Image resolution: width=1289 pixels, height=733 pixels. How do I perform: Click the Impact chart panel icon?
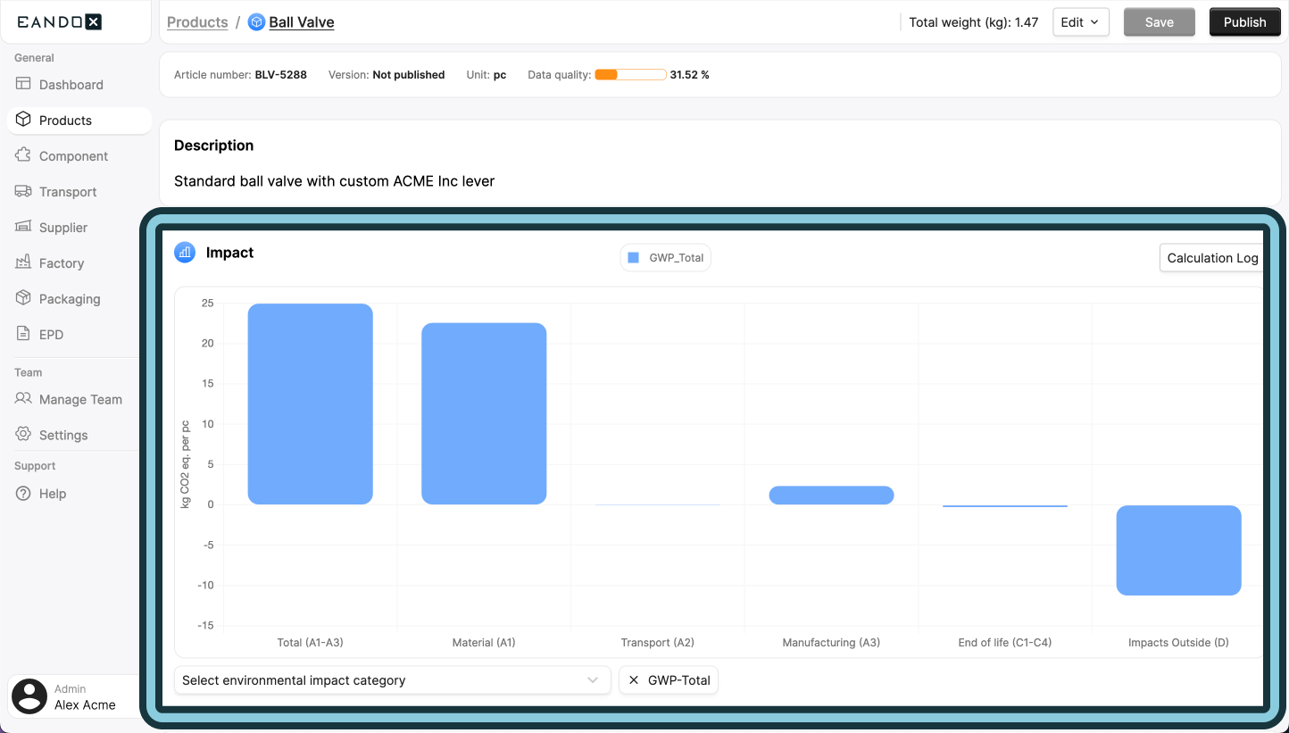click(184, 252)
